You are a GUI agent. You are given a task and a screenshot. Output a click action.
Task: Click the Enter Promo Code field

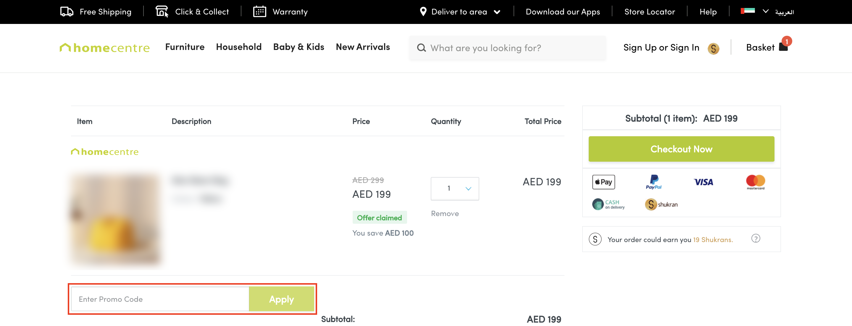pos(160,299)
